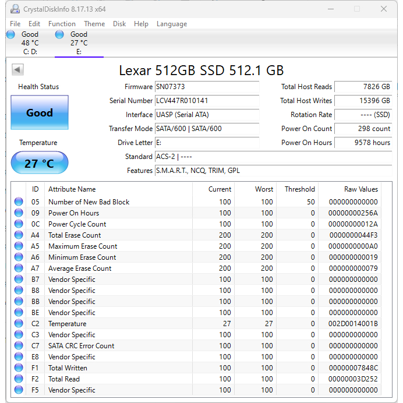403x403 pixels.
Task: Click the 27 °C temperature button
Action: coord(40,164)
